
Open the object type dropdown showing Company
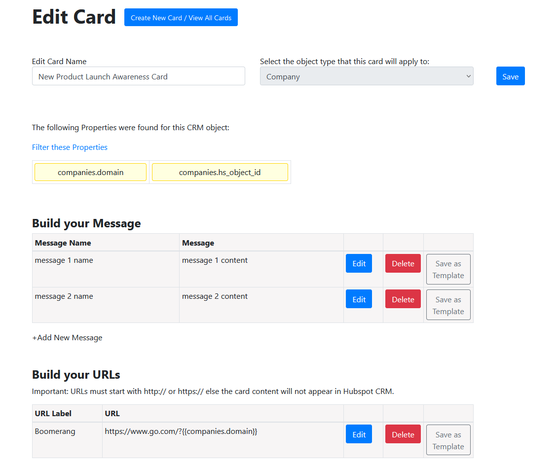tap(366, 76)
